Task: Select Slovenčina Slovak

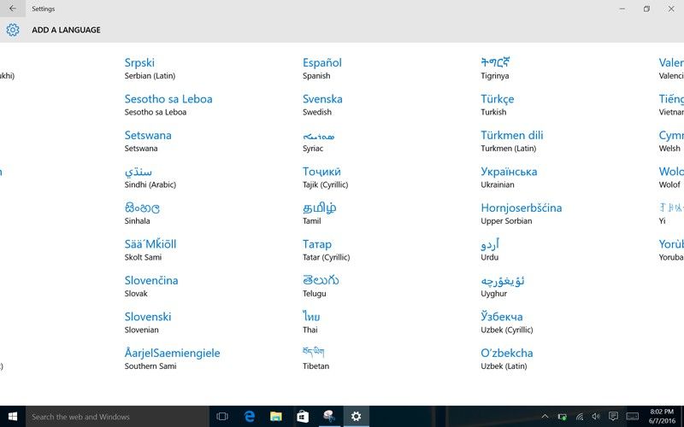Action: (151, 286)
